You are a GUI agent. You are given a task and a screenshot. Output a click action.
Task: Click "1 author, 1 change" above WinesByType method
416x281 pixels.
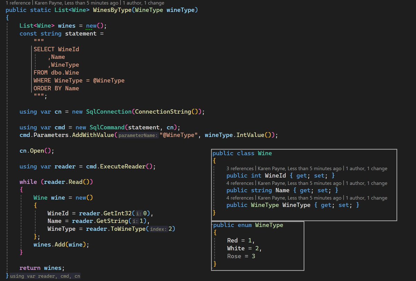tap(144, 3)
